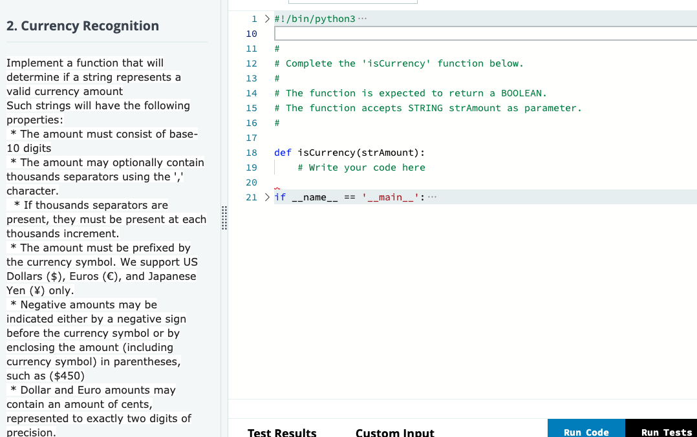Click line number 18 in the gutter
The width and height of the screenshot is (697, 437).
(x=251, y=153)
